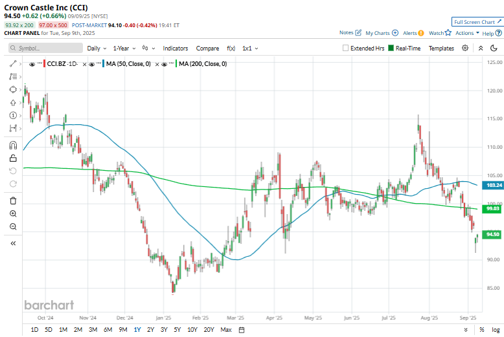The height and width of the screenshot is (337, 504).
Task: Open the Indicators menu
Action: point(175,48)
